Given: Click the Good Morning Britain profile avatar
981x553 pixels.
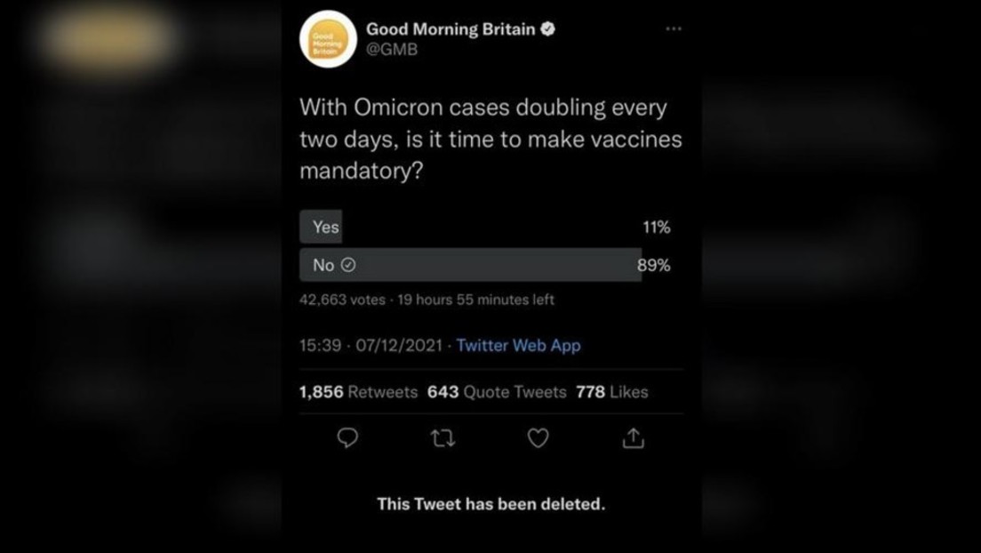Looking at the screenshot, I should (328, 39).
